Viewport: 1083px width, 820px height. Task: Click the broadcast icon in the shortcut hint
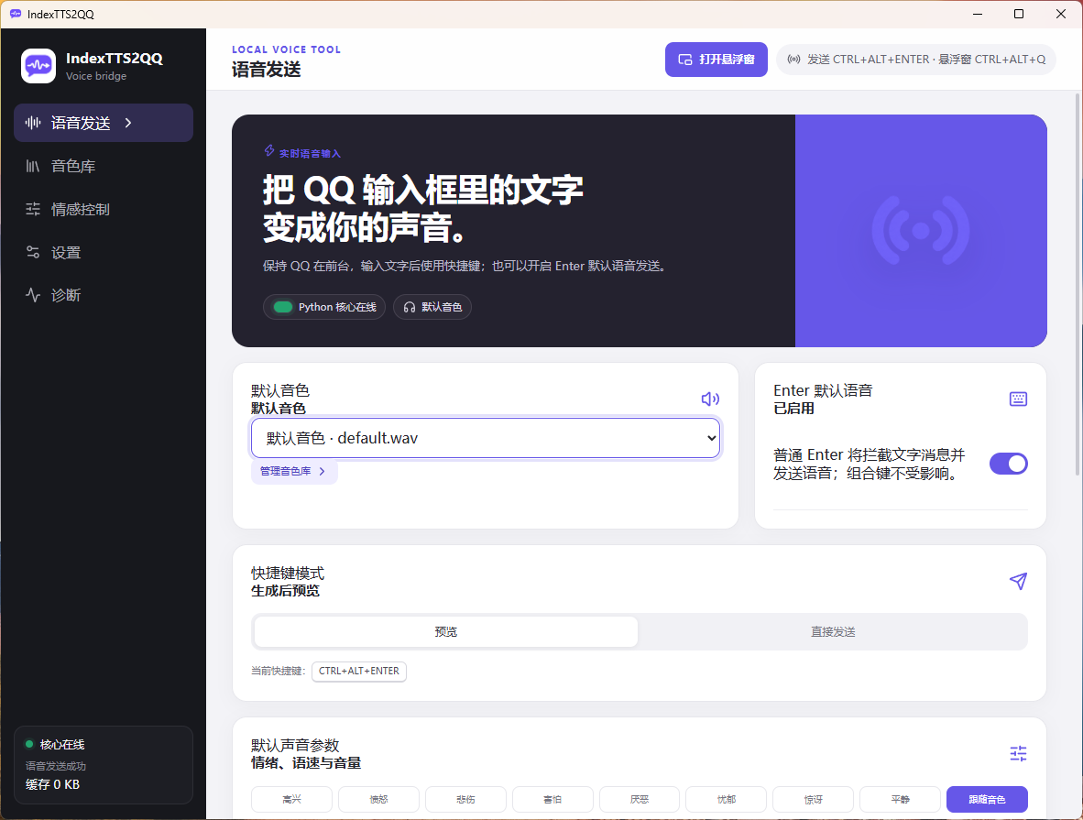pos(794,60)
